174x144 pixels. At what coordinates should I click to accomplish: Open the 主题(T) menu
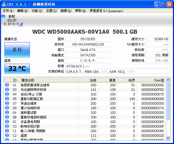pyautogui.click(x=52, y=11)
